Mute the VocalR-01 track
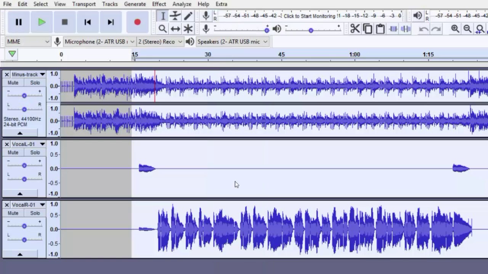Image resolution: width=488 pixels, height=274 pixels. pos(13,213)
